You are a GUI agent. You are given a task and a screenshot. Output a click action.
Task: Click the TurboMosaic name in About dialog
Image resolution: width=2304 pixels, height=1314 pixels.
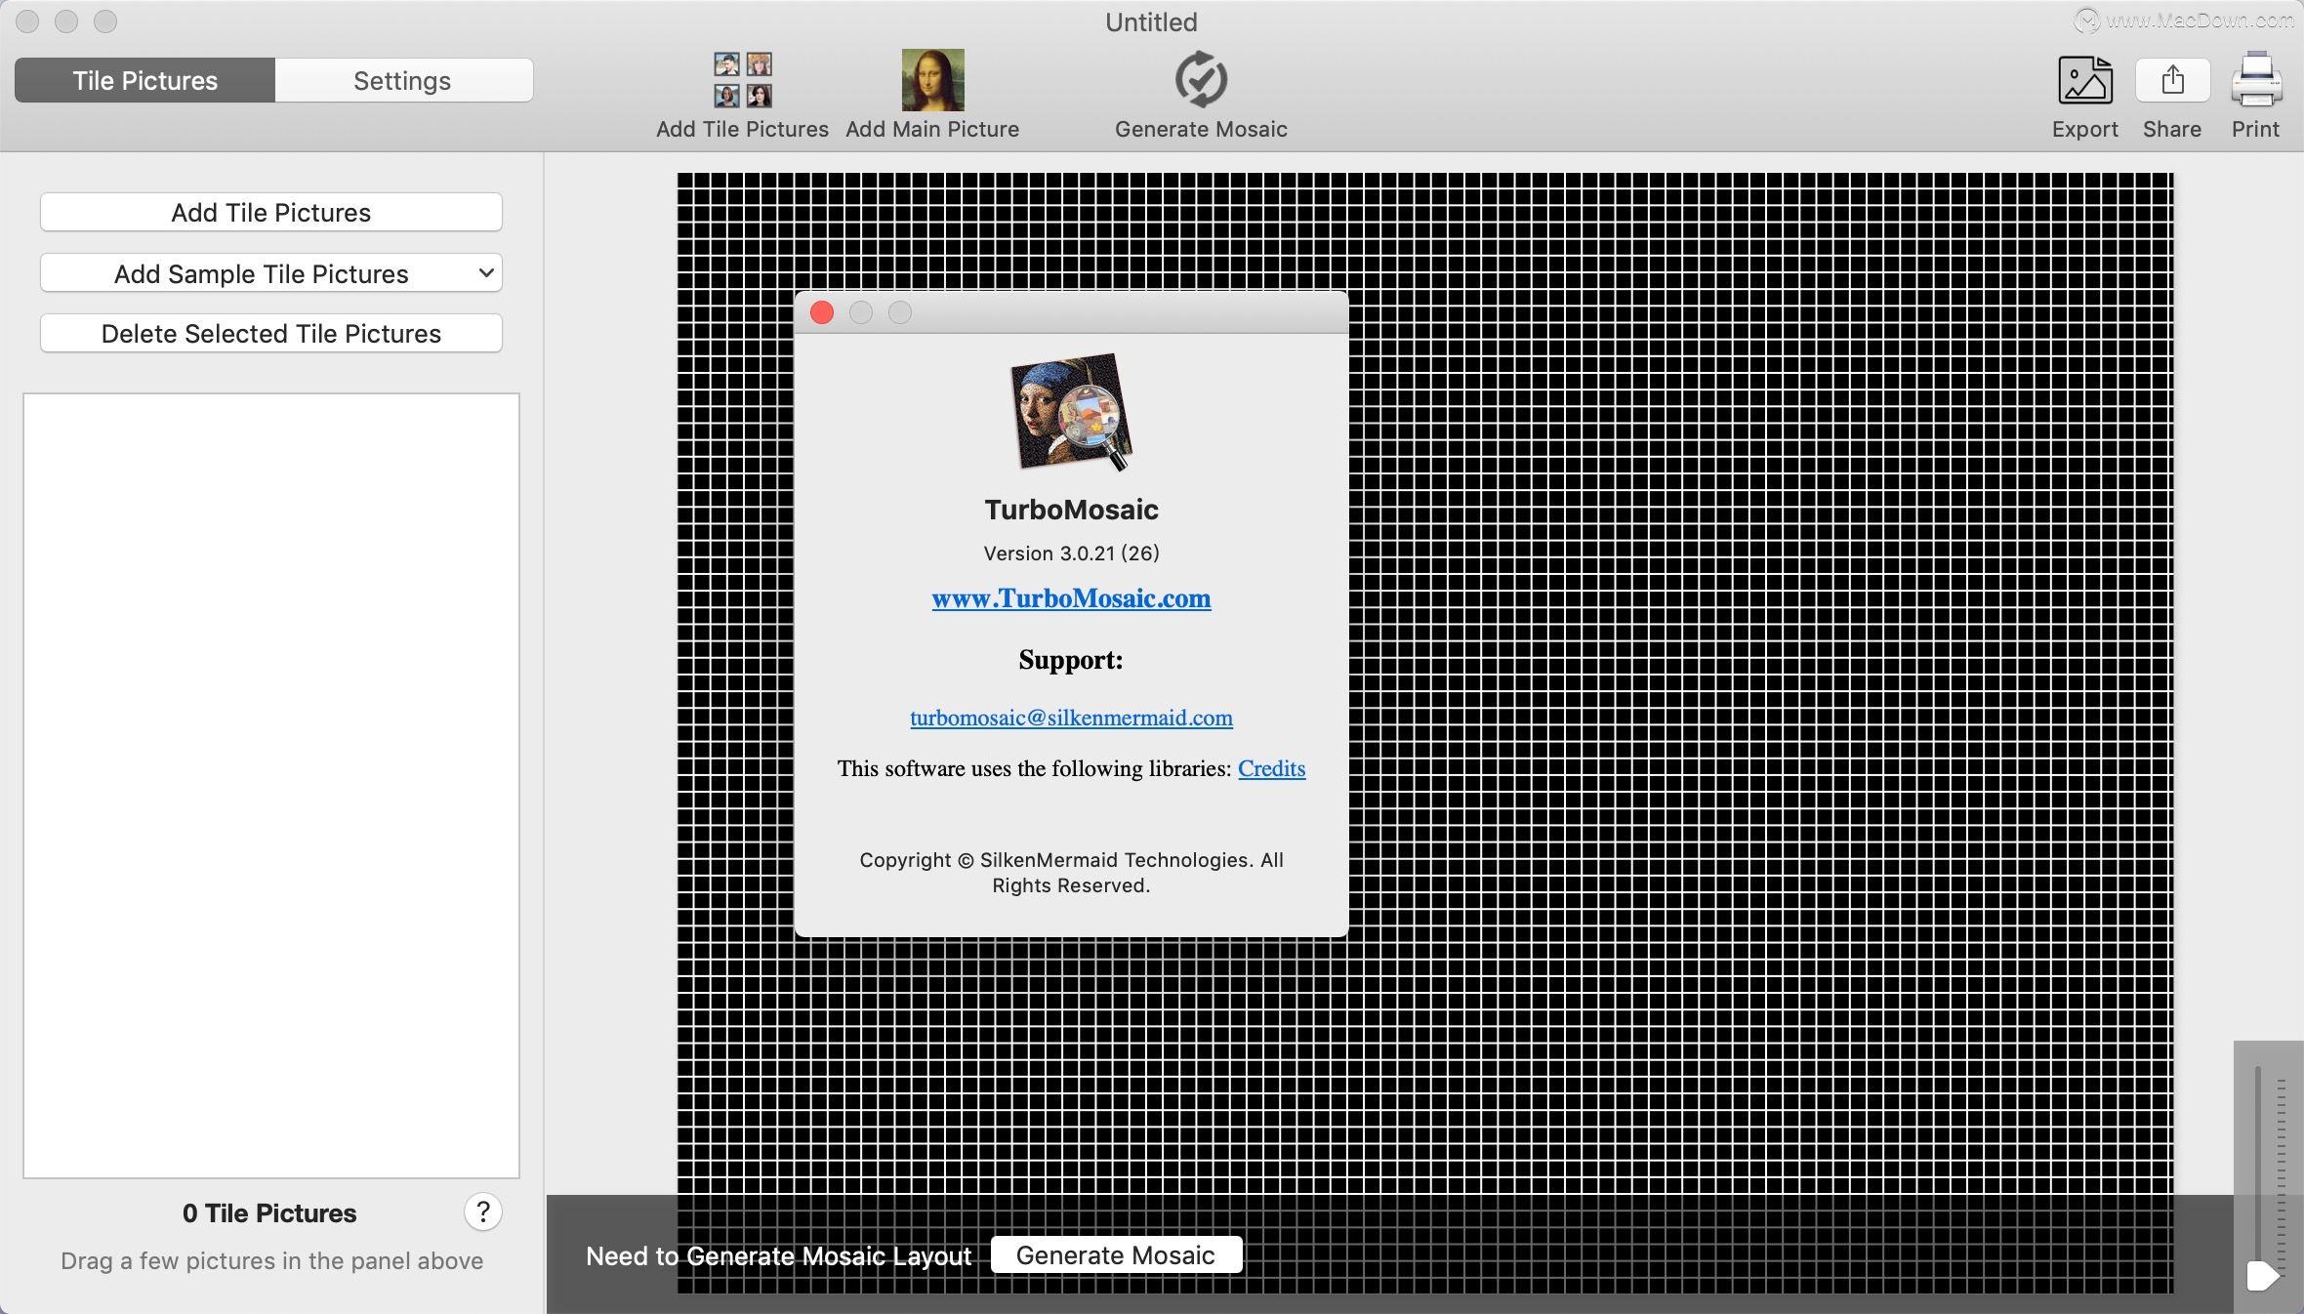point(1071,510)
